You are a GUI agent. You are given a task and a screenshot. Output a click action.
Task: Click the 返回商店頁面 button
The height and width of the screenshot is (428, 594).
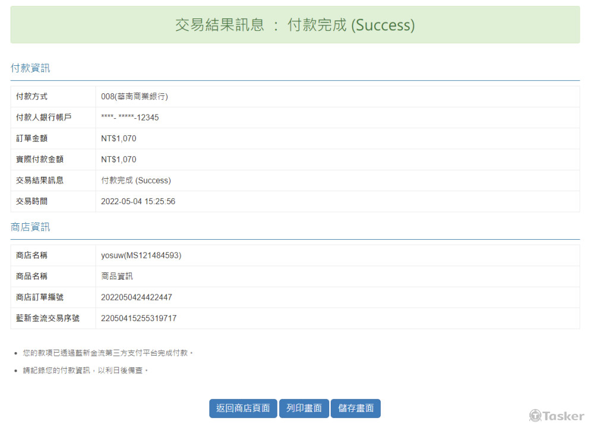[x=243, y=408]
